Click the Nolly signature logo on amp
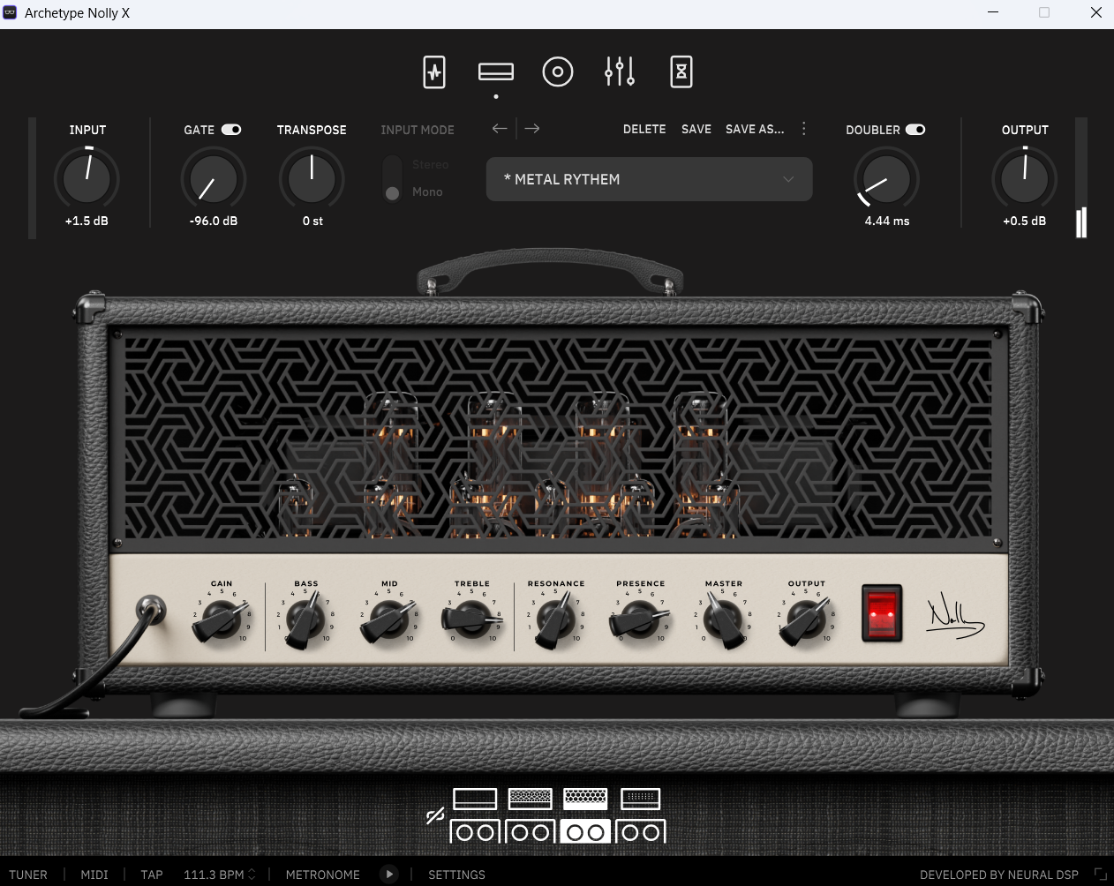 [956, 617]
